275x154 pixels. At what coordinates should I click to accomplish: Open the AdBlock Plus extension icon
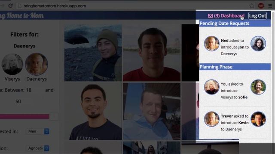pos(261,6)
